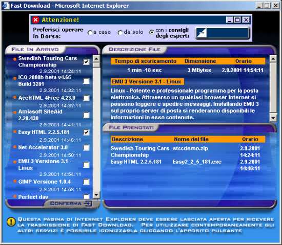282x245 pixels.
Task: Select Net Accelerator 3.0 entry
Action: coord(43,147)
